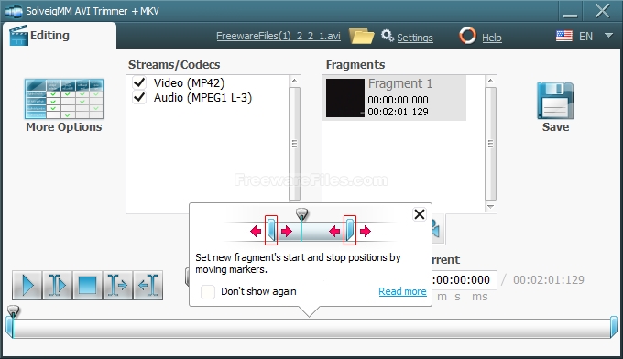Uncheck the Video (MP42) stream
623x359 pixels.
coord(139,82)
